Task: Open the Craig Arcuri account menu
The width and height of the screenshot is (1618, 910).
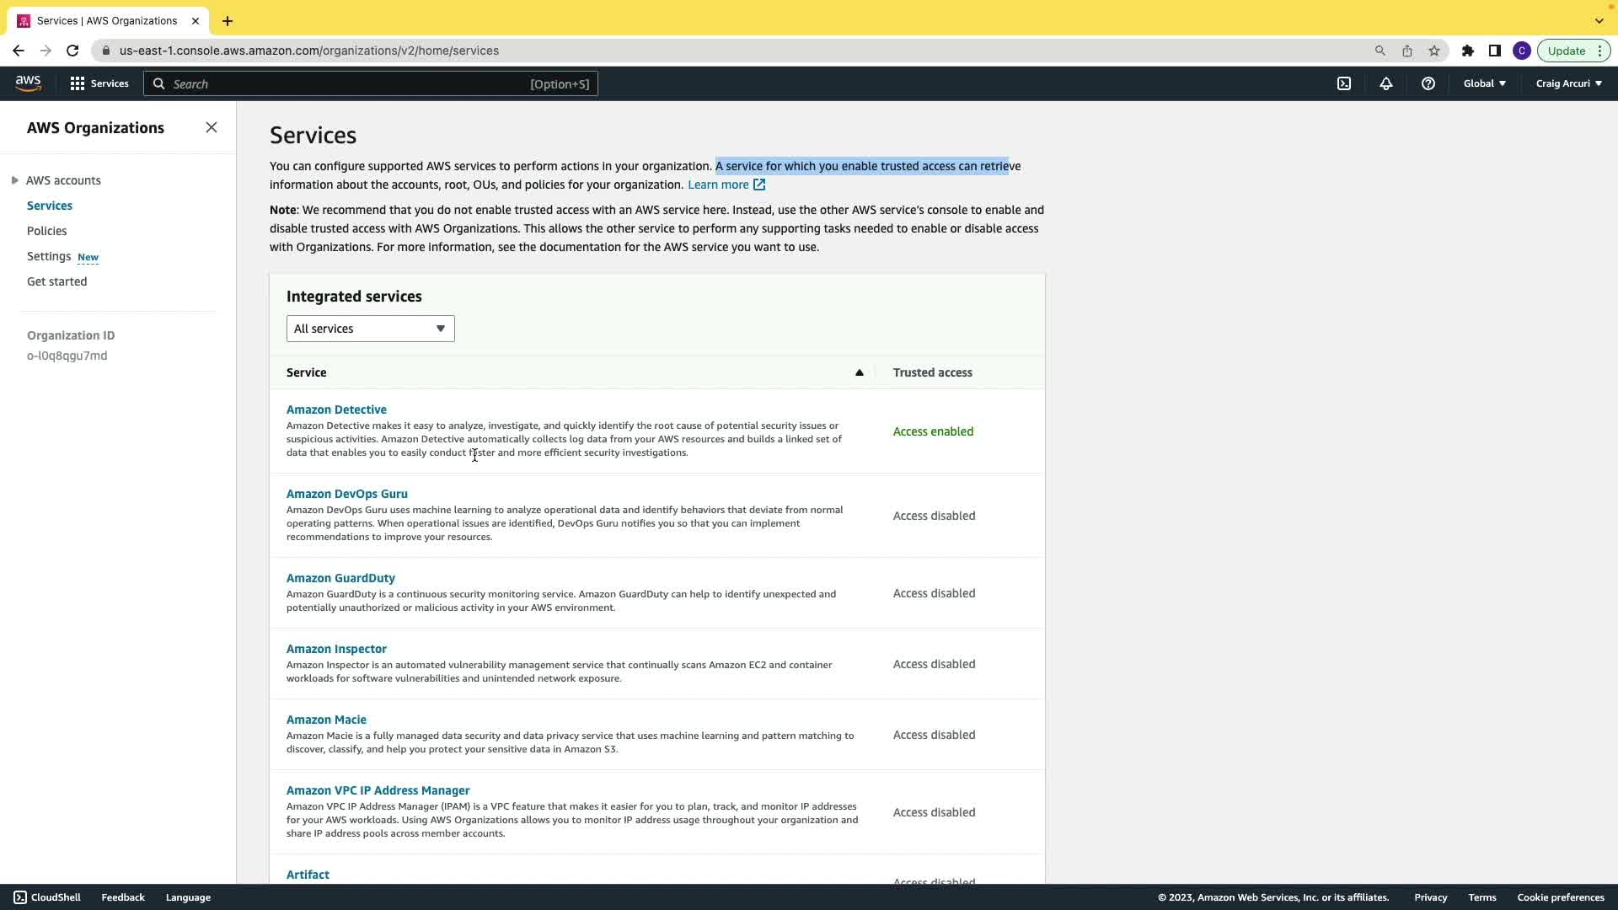Action: click(x=1568, y=83)
